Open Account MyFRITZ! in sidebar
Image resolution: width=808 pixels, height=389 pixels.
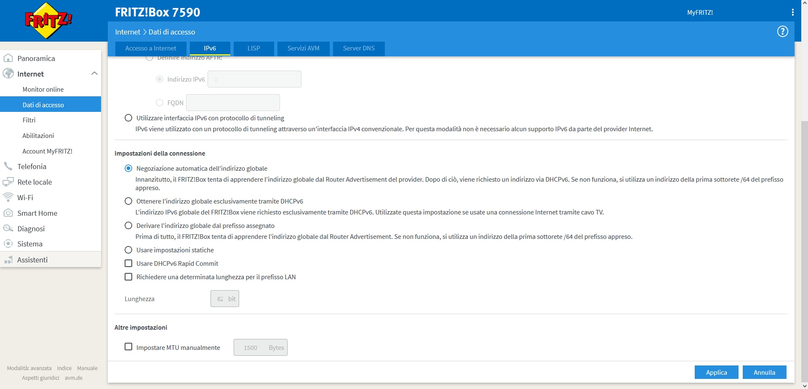(x=51, y=151)
